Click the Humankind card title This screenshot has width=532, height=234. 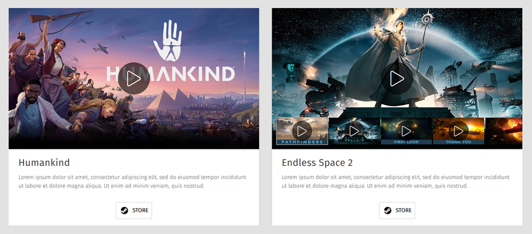(x=44, y=163)
